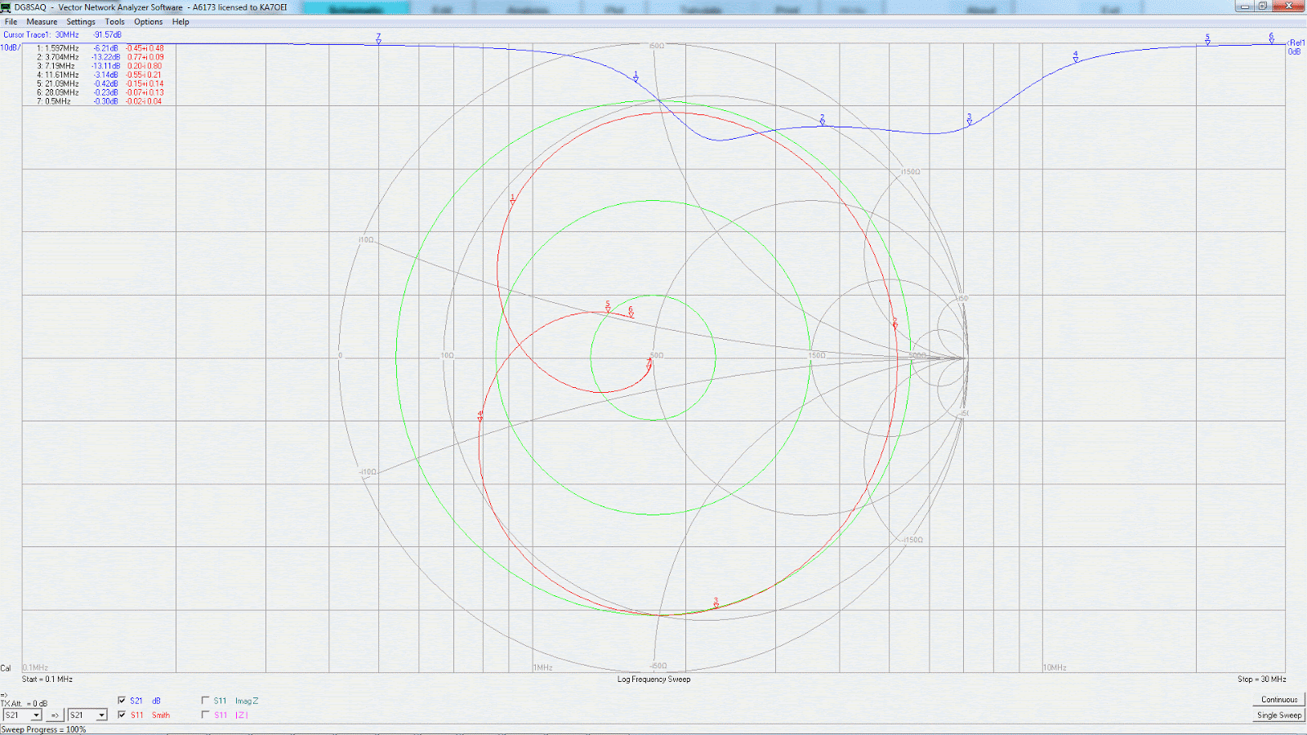Screen dimensions: 1307x735
Task: Click the red Smith format label
Action: (x=161, y=715)
